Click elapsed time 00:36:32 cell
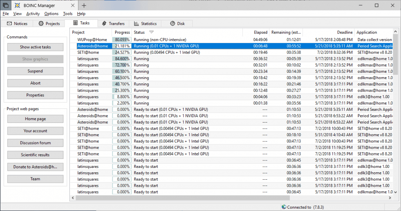 [x=260, y=59]
